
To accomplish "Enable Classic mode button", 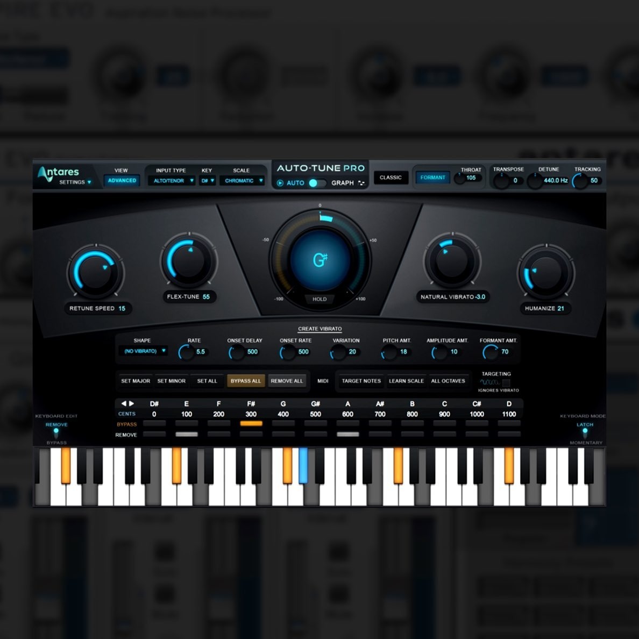I will coord(391,177).
